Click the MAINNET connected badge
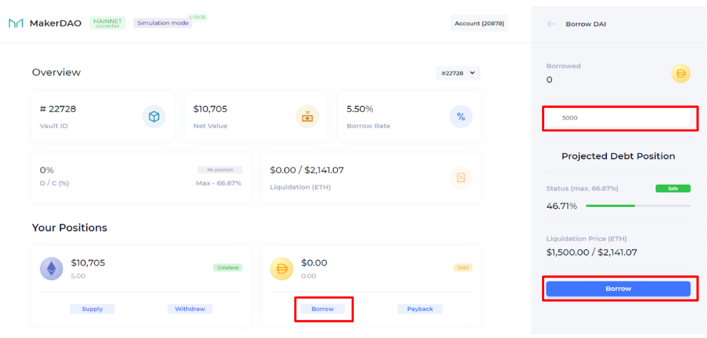Viewport: 707px width, 338px height. [107, 23]
